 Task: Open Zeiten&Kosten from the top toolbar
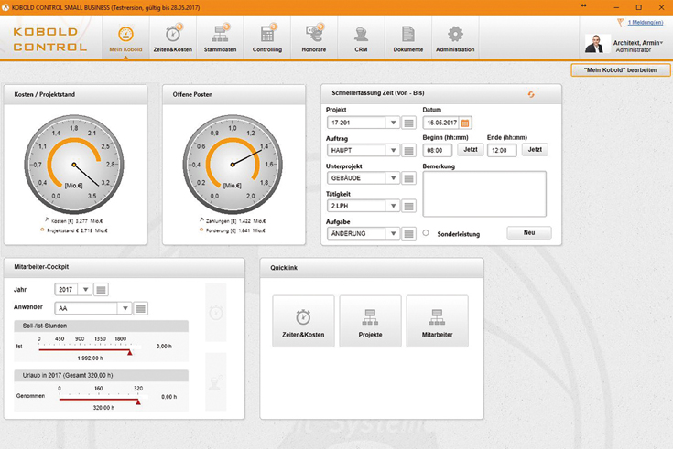173,37
